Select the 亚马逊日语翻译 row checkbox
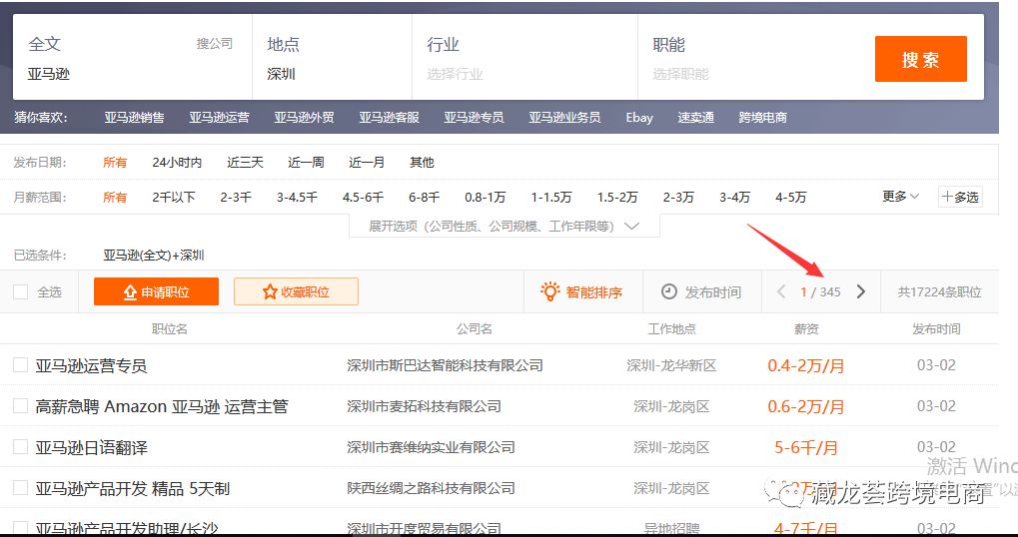Viewport: 1018px width, 537px height. (x=20, y=447)
